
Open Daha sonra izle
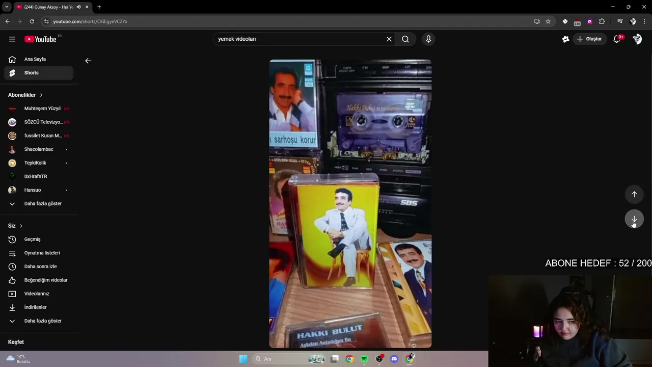coord(39,267)
